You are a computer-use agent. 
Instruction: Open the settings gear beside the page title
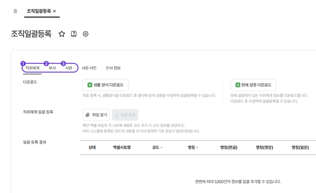[x=86, y=34]
